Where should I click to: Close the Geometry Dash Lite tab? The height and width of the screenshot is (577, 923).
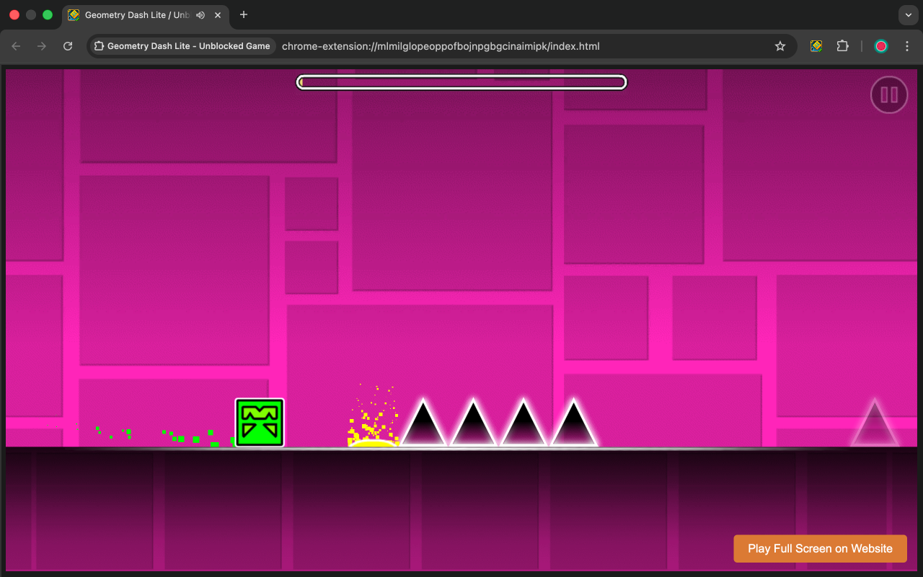click(218, 15)
